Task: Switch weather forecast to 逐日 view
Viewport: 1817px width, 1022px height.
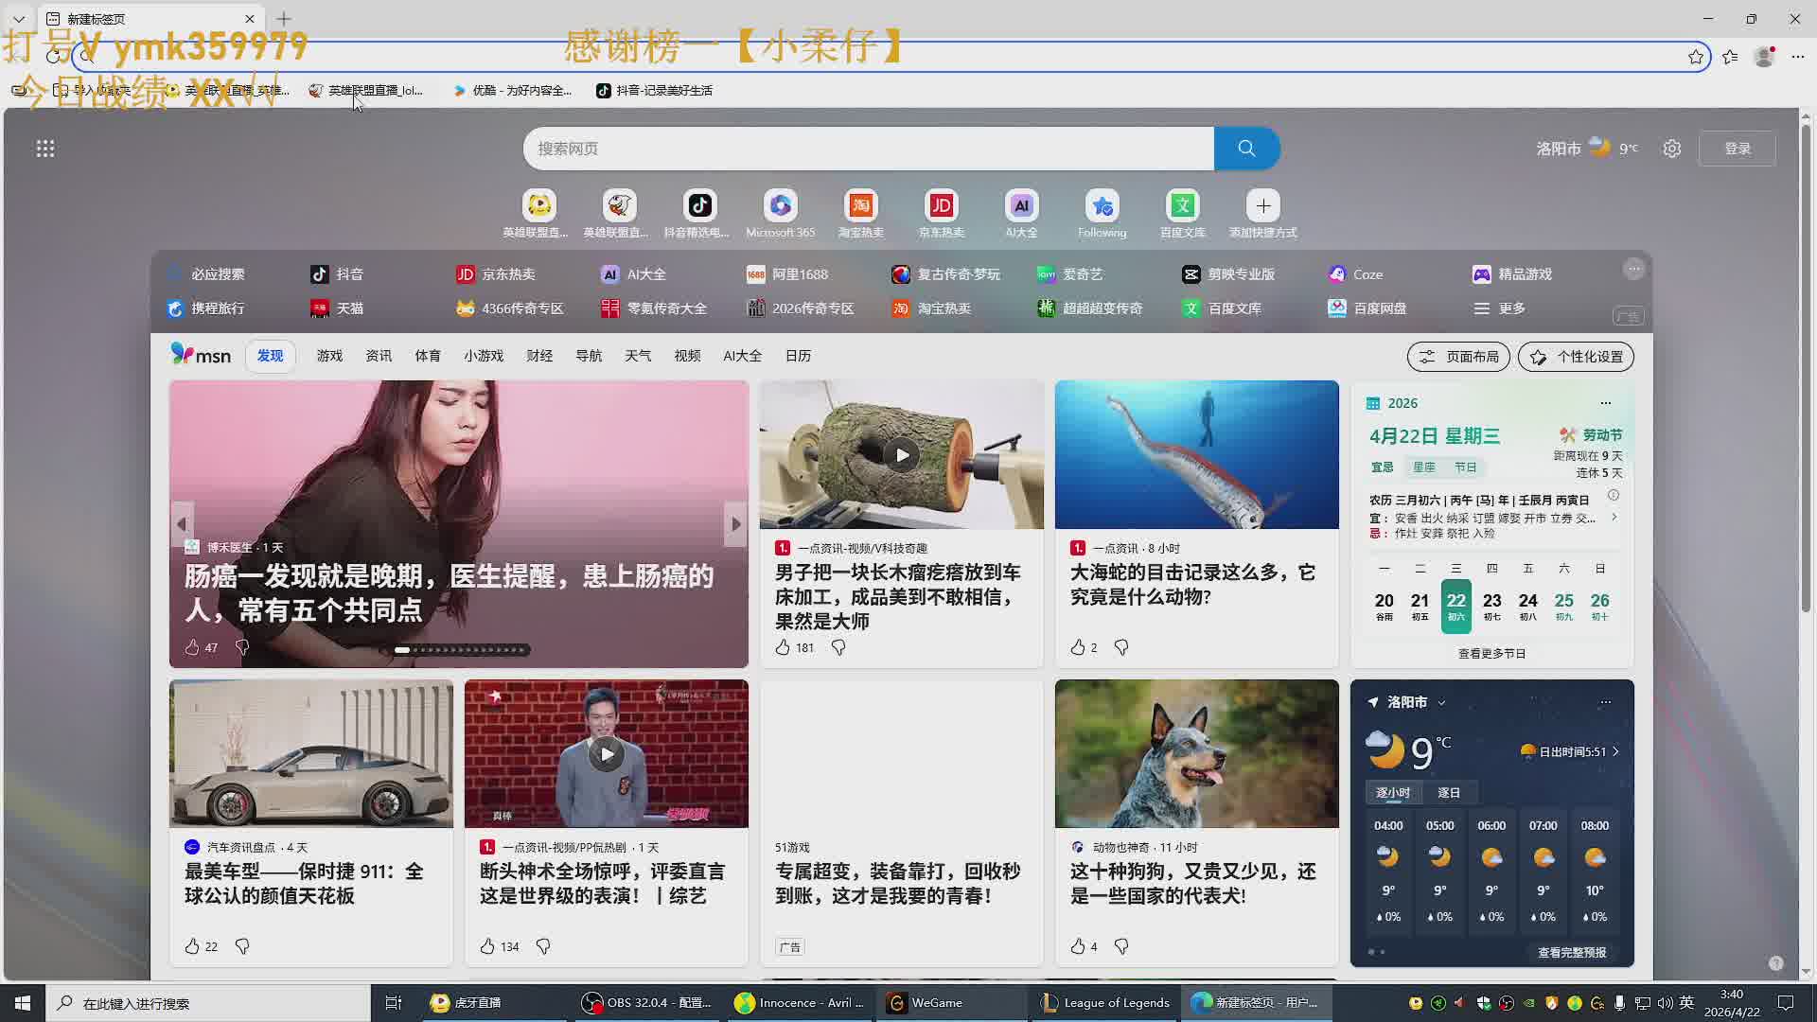Action: pos(1448,793)
